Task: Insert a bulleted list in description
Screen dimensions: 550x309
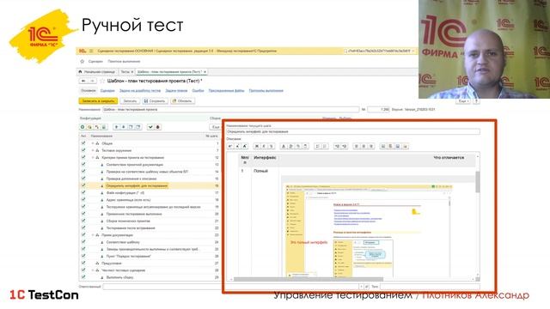Action: point(317,146)
